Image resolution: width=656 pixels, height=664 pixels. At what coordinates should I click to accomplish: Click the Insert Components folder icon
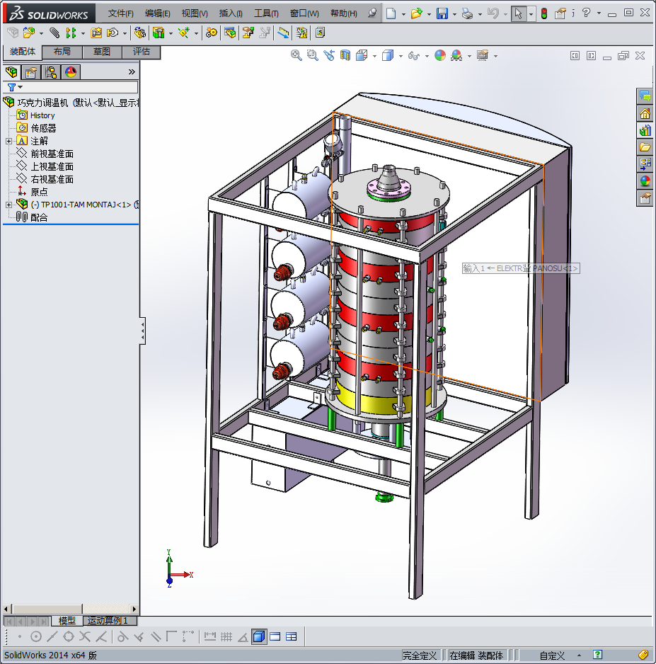point(29,33)
